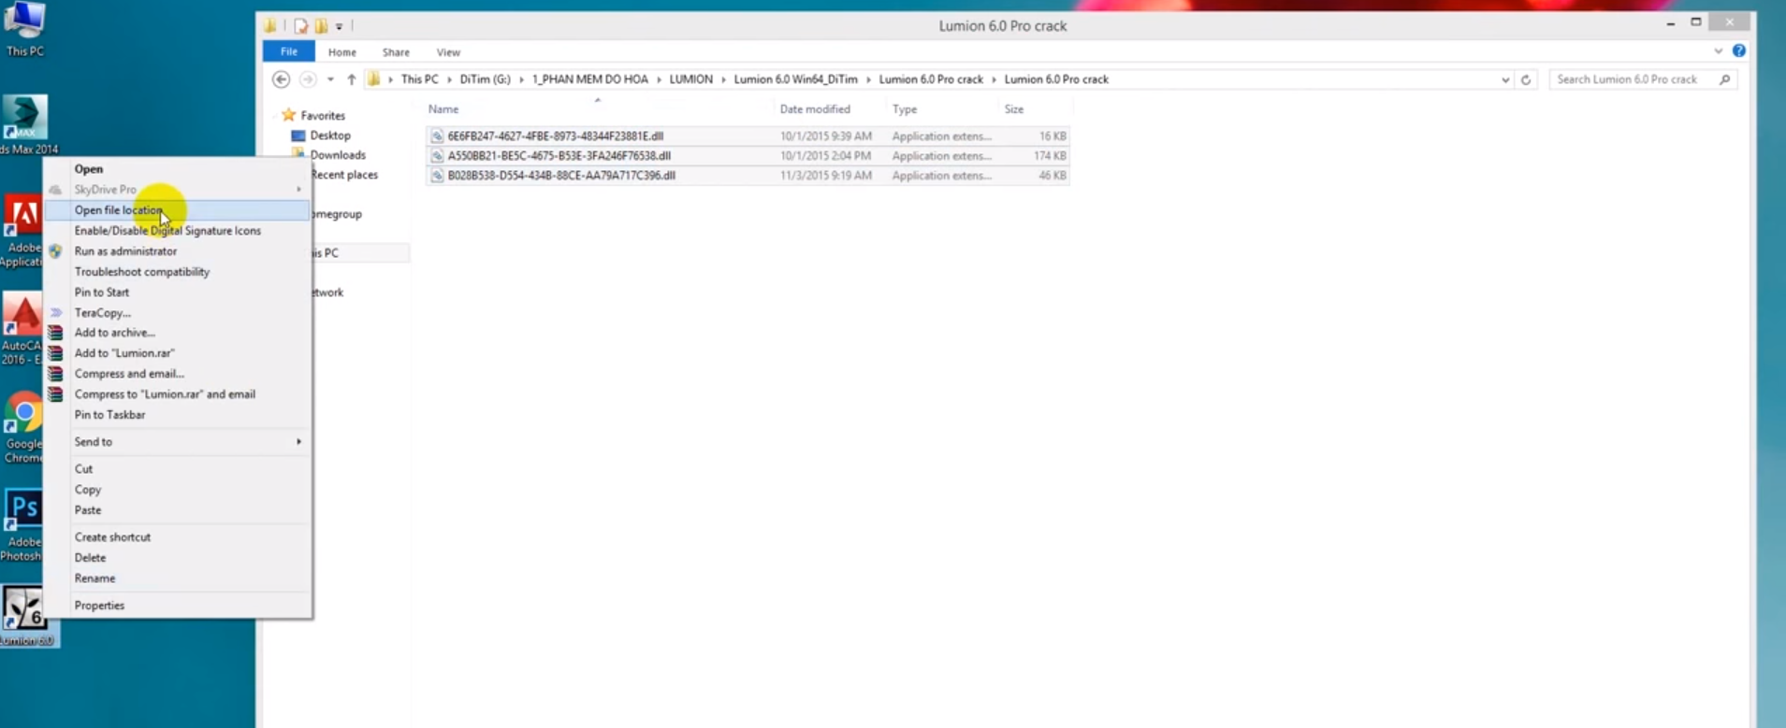1786x728 pixels.
Task: Choose Open file location from context menu
Action: [119, 210]
